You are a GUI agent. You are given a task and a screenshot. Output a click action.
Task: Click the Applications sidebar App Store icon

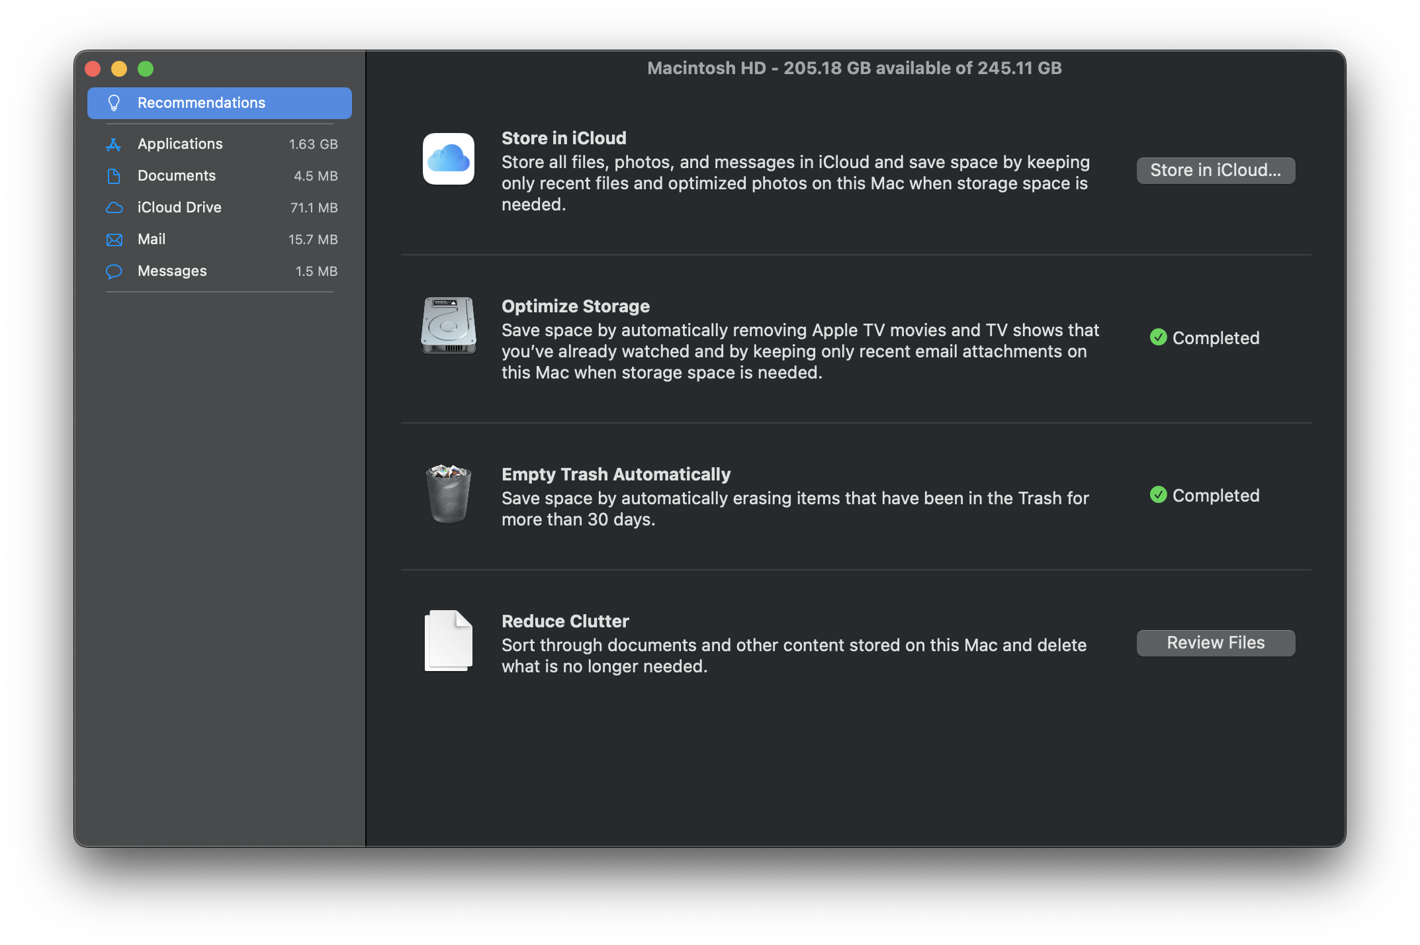[114, 144]
